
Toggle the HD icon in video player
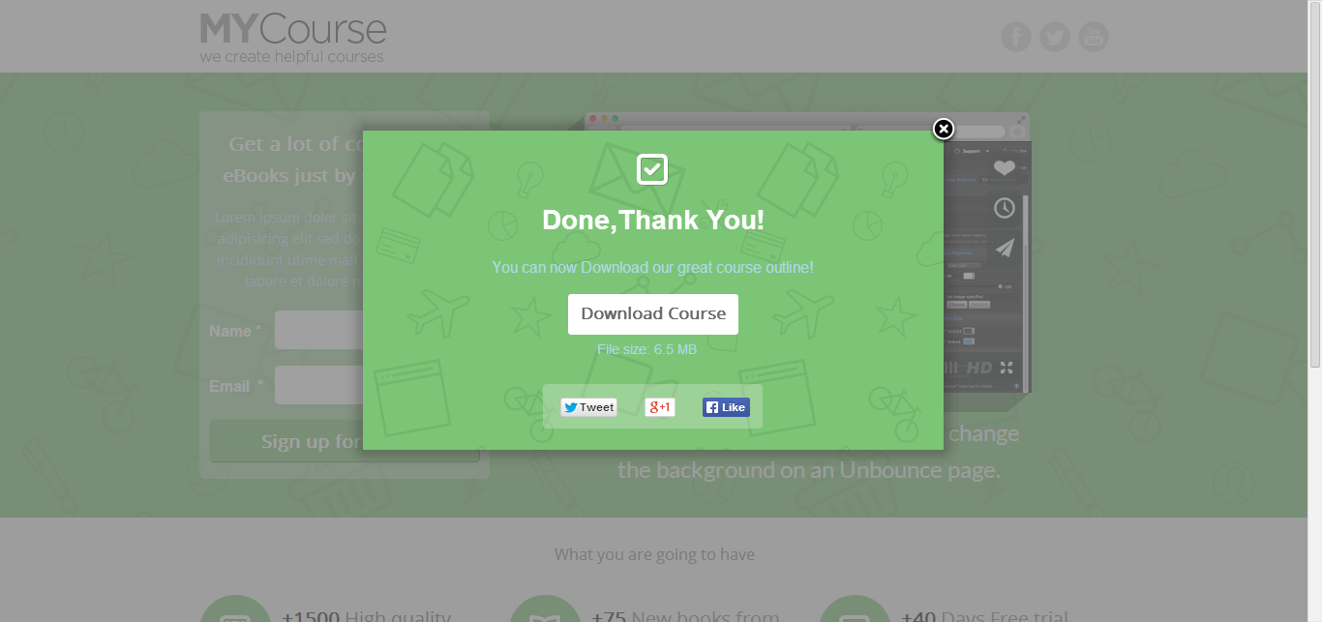coord(979,368)
